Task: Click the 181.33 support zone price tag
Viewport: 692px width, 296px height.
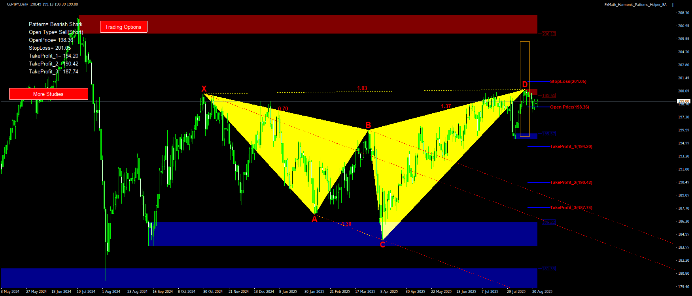Action: click(548, 269)
